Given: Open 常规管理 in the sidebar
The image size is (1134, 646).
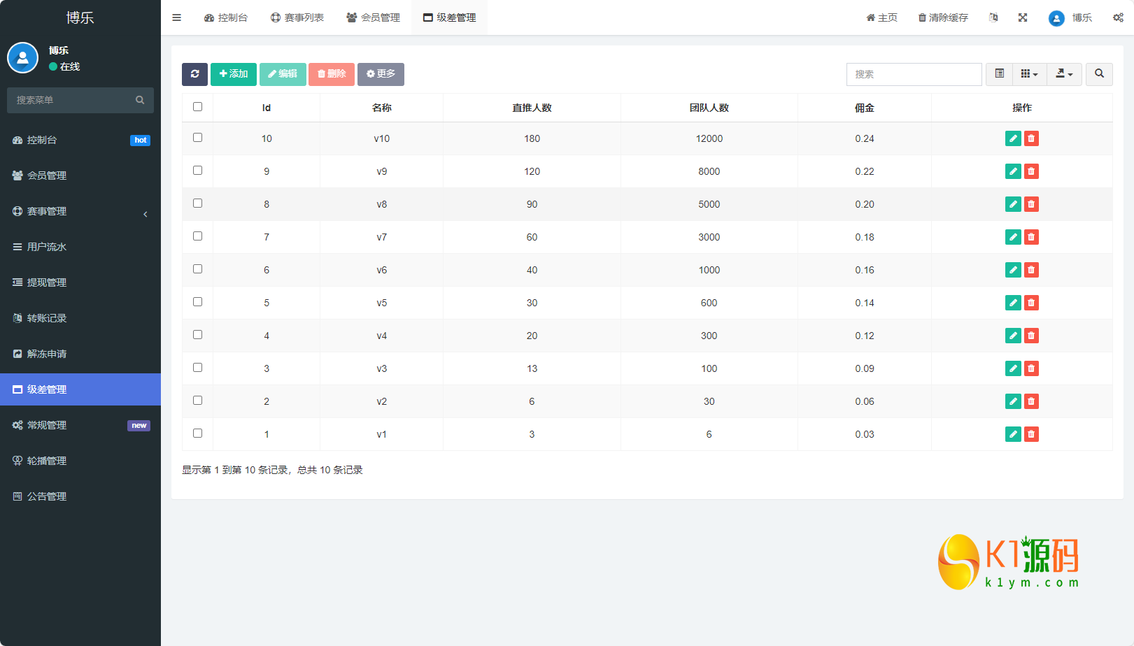Looking at the screenshot, I should click(x=80, y=425).
